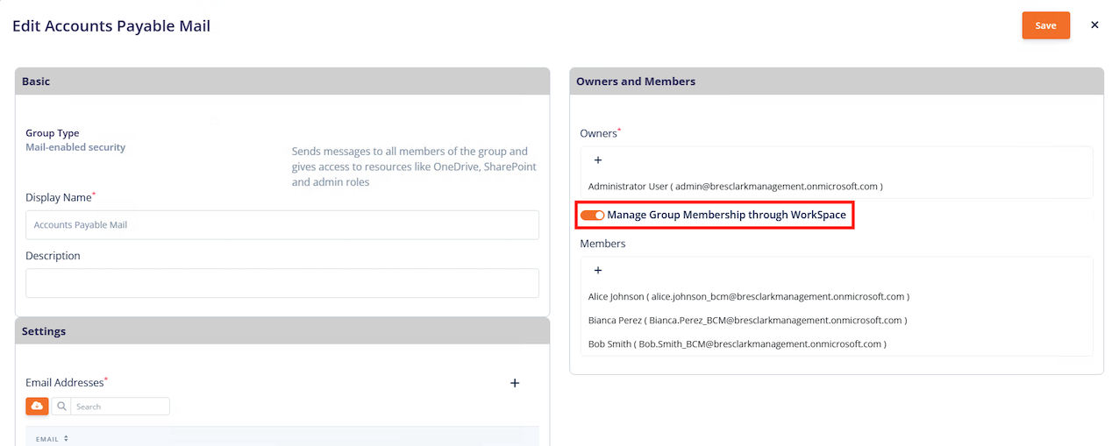The height and width of the screenshot is (446, 1119).
Task: Select member Bianca Perez
Action: click(x=747, y=321)
